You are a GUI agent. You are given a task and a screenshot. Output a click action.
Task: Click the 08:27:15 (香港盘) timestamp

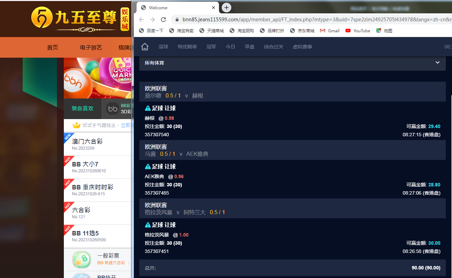point(421,135)
